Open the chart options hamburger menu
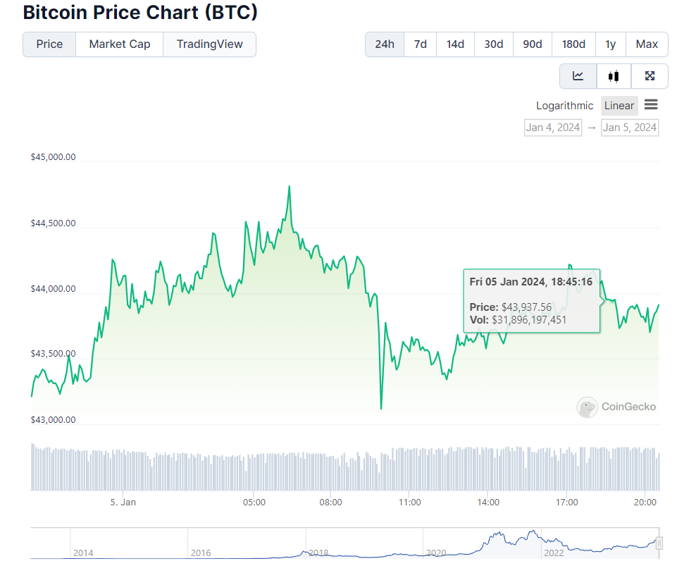 click(x=651, y=104)
